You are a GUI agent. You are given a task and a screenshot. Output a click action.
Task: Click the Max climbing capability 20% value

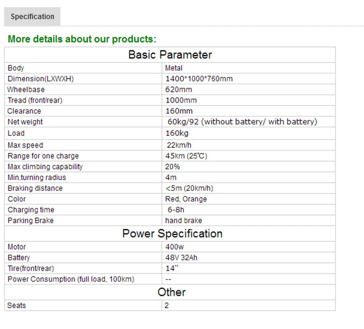tap(173, 167)
